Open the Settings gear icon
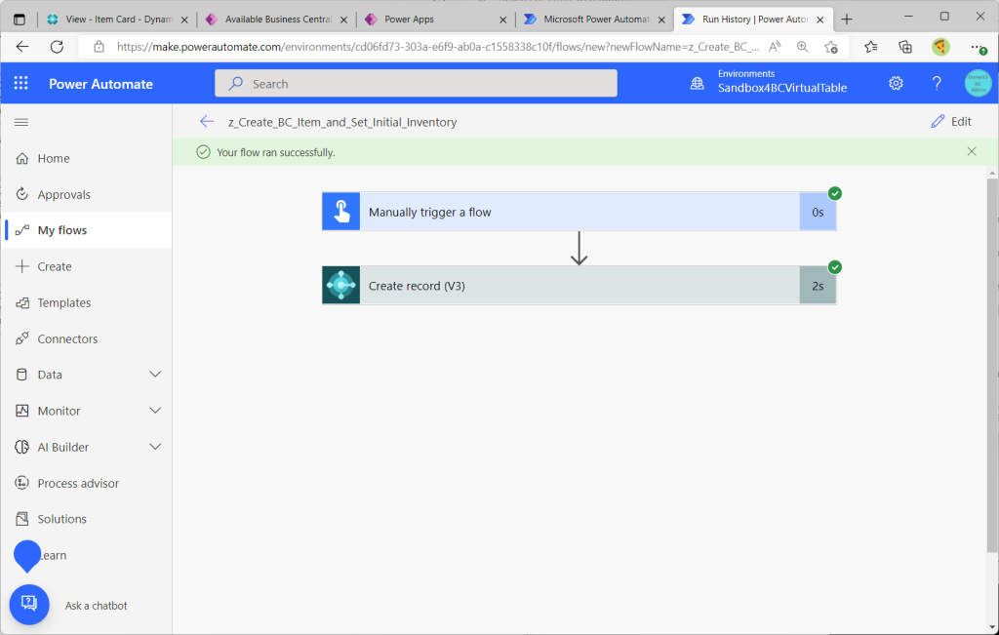The height and width of the screenshot is (635, 999). pos(896,84)
